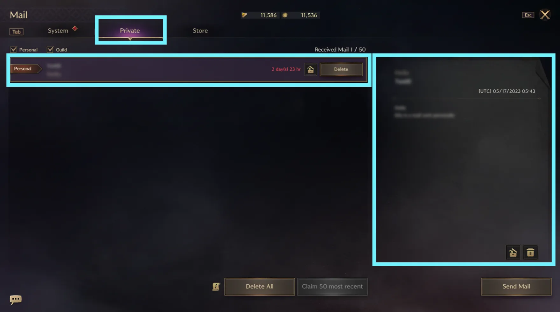Toggle the Guild filter checkbox
This screenshot has width=560, height=312.
coord(50,50)
